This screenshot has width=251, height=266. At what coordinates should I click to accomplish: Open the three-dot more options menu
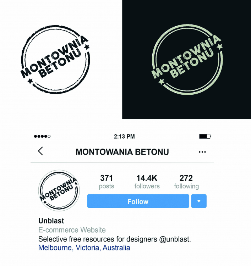pos(202,152)
